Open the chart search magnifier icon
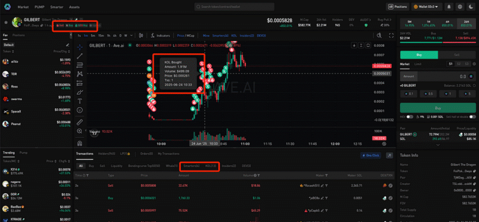The width and height of the screenshot is (479, 222). [379, 36]
